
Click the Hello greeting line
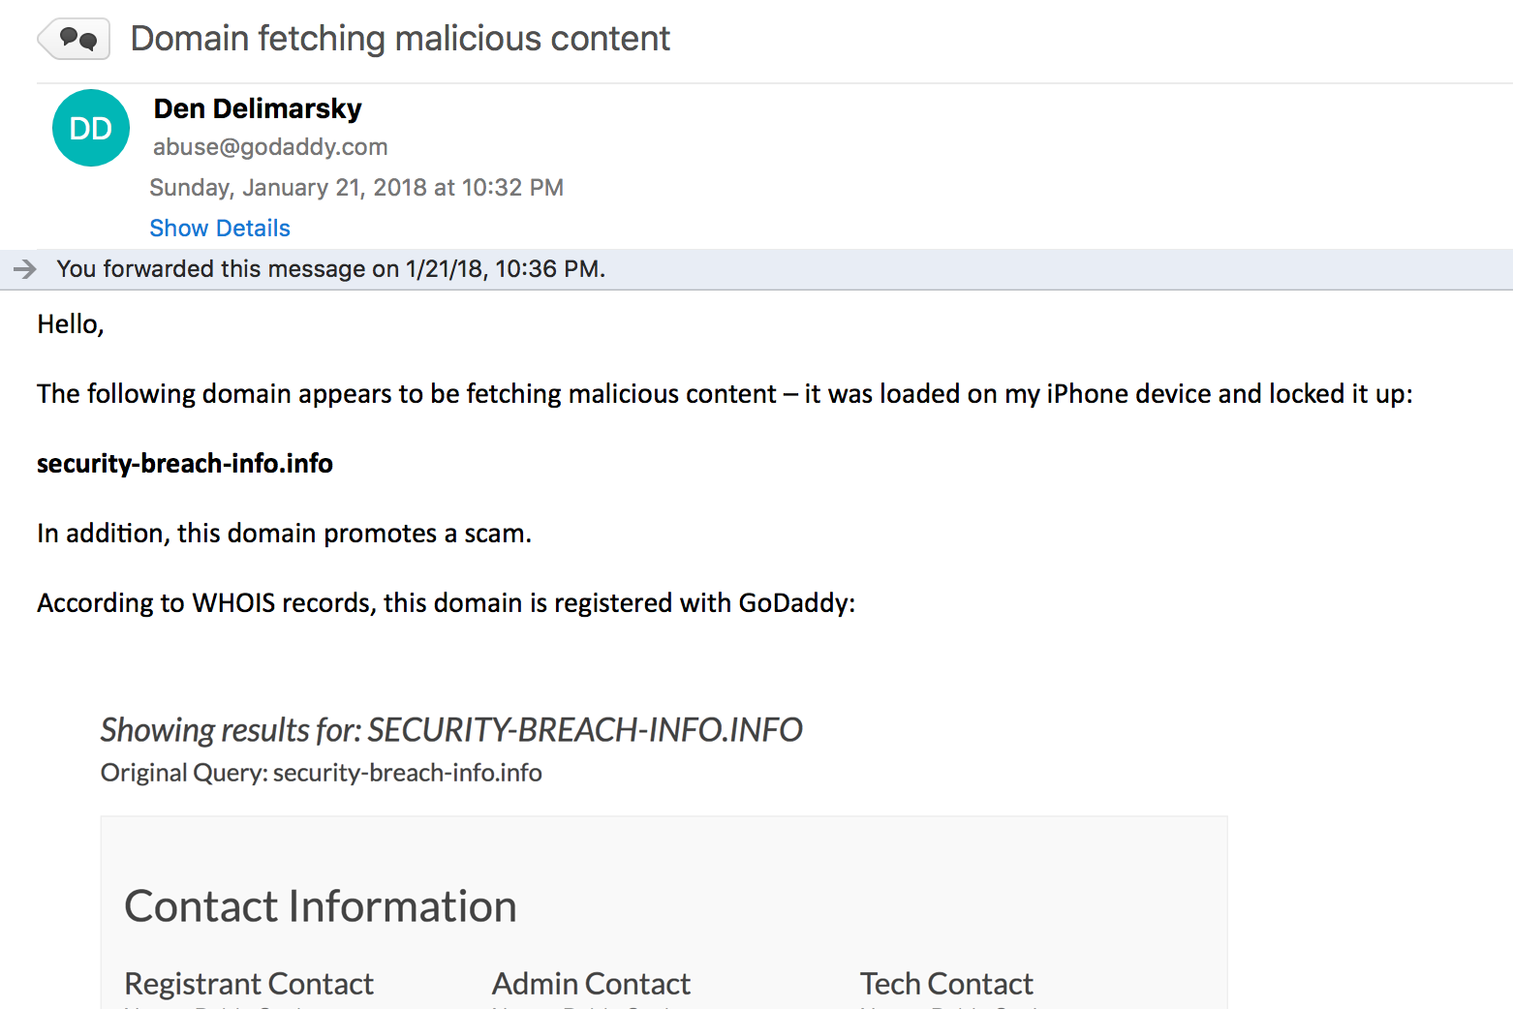click(x=71, y=324)
